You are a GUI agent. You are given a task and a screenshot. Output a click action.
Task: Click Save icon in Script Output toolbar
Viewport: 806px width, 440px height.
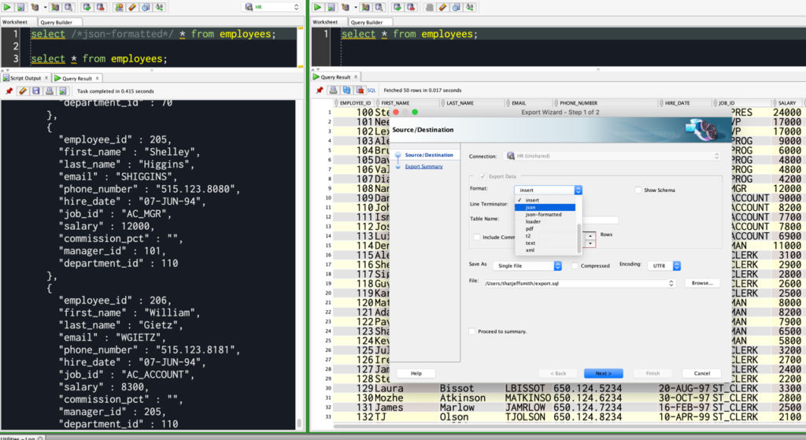pos(36,91)
